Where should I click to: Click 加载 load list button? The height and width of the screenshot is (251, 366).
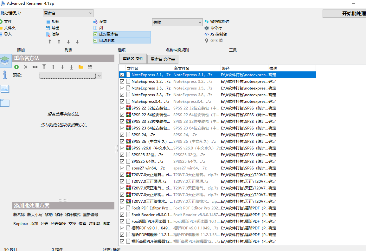(x=53, y=22)
